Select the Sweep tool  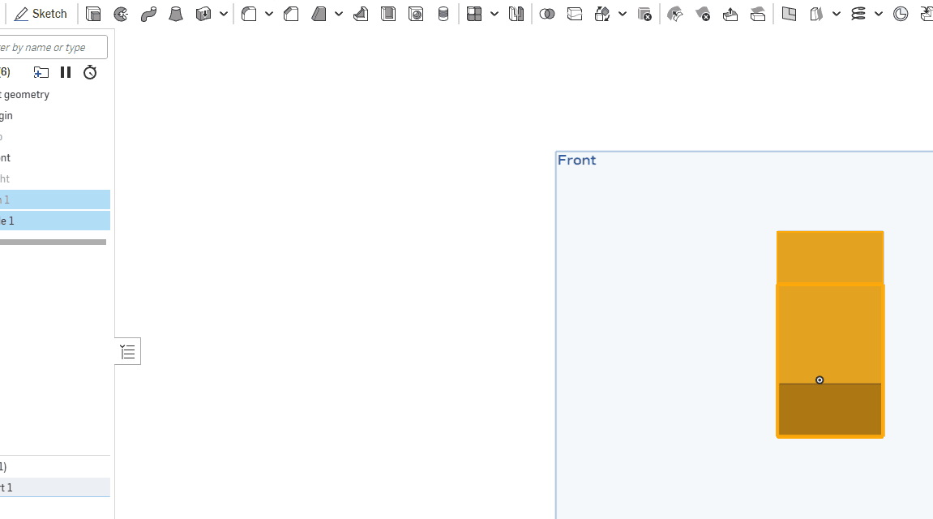pos(148,14)
